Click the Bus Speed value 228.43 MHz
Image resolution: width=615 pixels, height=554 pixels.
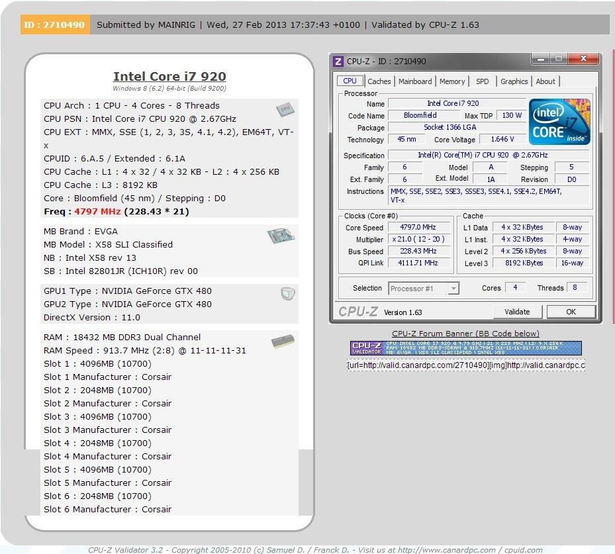[418, 251]
